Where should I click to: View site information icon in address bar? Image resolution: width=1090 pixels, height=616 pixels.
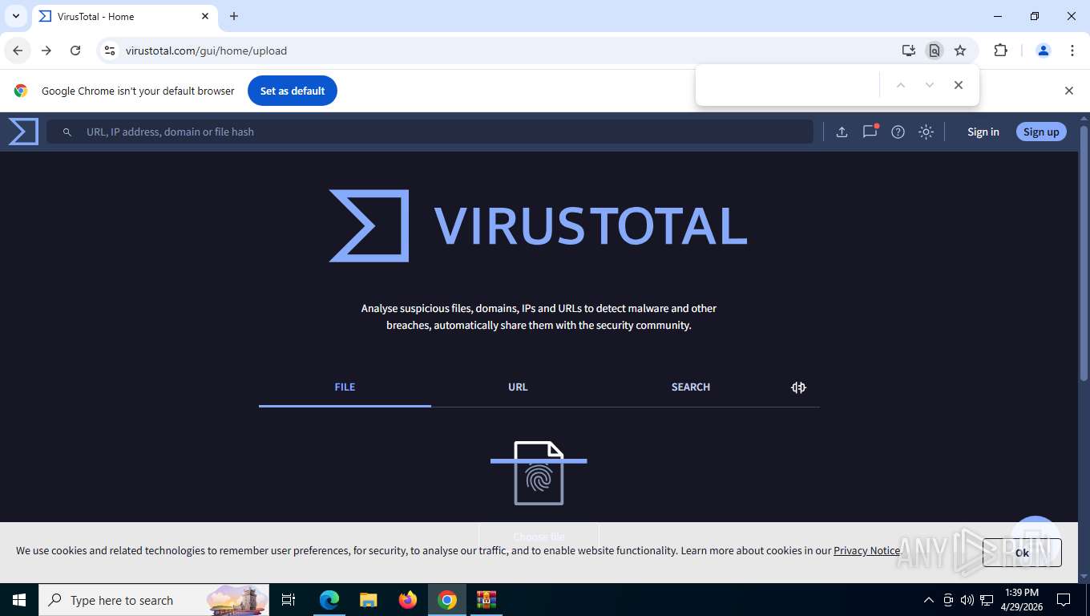click(110, 51)
